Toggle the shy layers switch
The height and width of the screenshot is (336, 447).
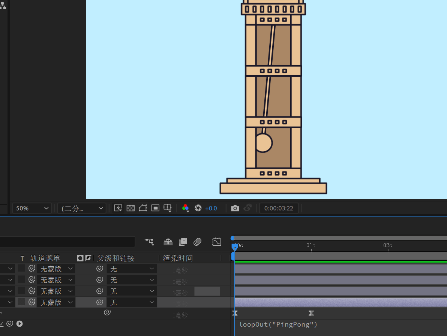point(168,242)
